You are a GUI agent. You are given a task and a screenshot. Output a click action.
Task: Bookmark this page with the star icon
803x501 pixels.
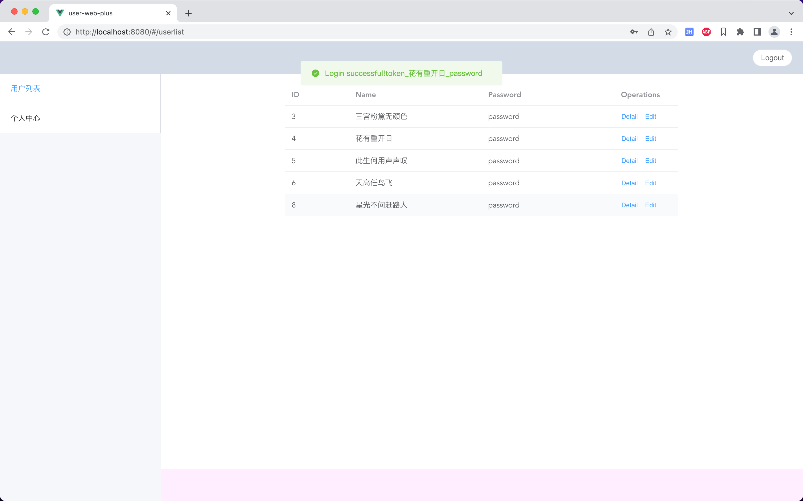tap(668, 32)
